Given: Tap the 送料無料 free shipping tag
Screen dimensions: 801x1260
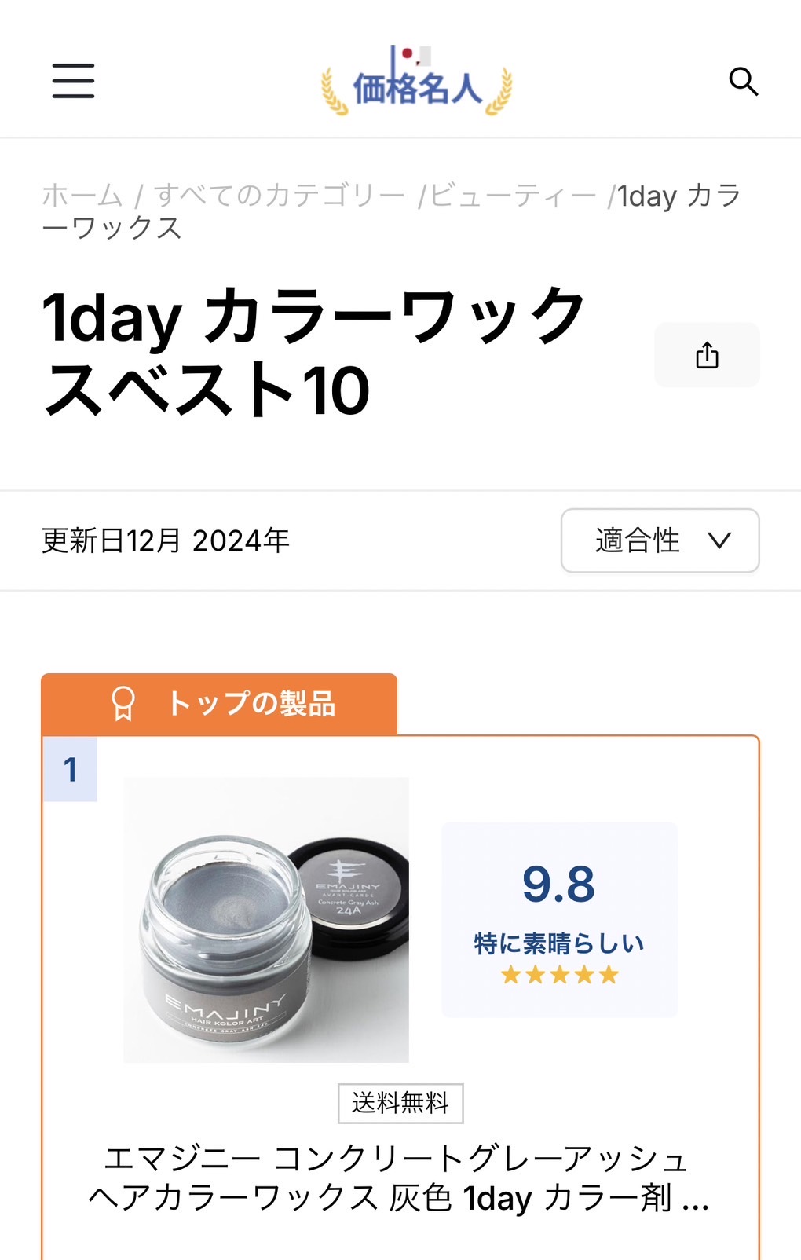Looking at the screenshot, I should tap(400, 1104).
